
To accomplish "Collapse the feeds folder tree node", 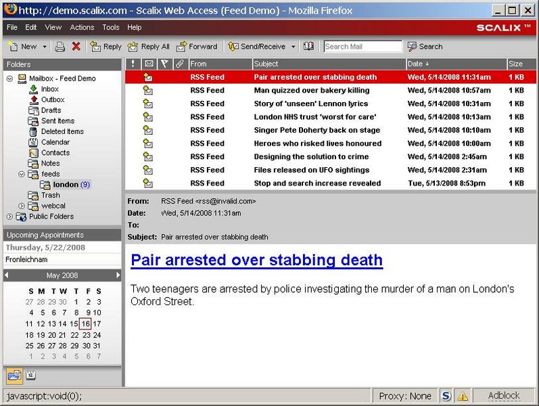I will click(22, 174).
